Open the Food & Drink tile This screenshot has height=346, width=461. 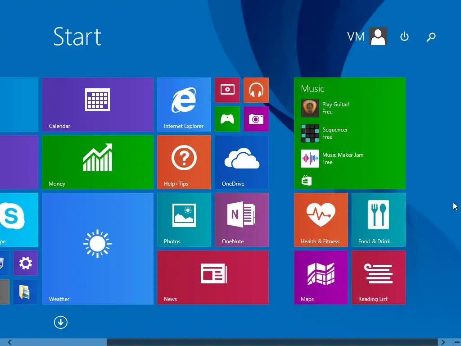point(378,220)
